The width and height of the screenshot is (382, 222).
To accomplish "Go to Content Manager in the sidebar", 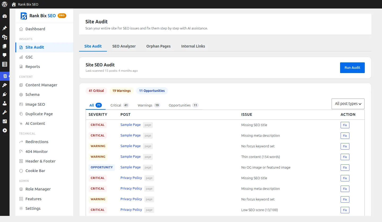I will pos(44,85).
